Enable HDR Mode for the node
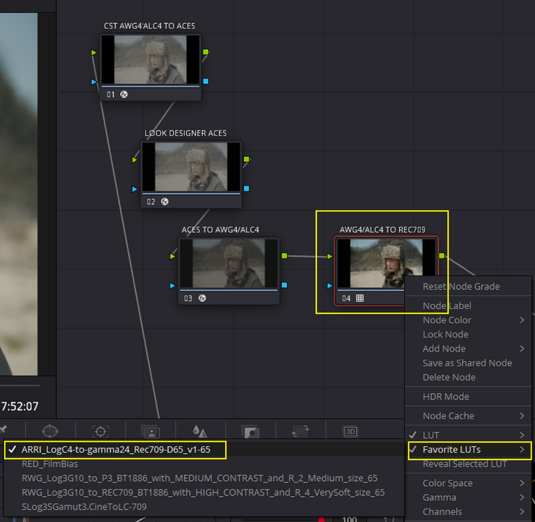 (468, 397)
